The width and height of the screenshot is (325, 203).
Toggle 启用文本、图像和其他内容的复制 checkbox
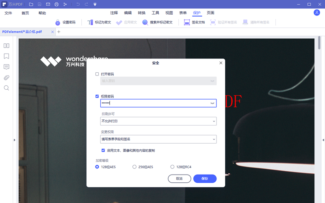tap(103, 150)
